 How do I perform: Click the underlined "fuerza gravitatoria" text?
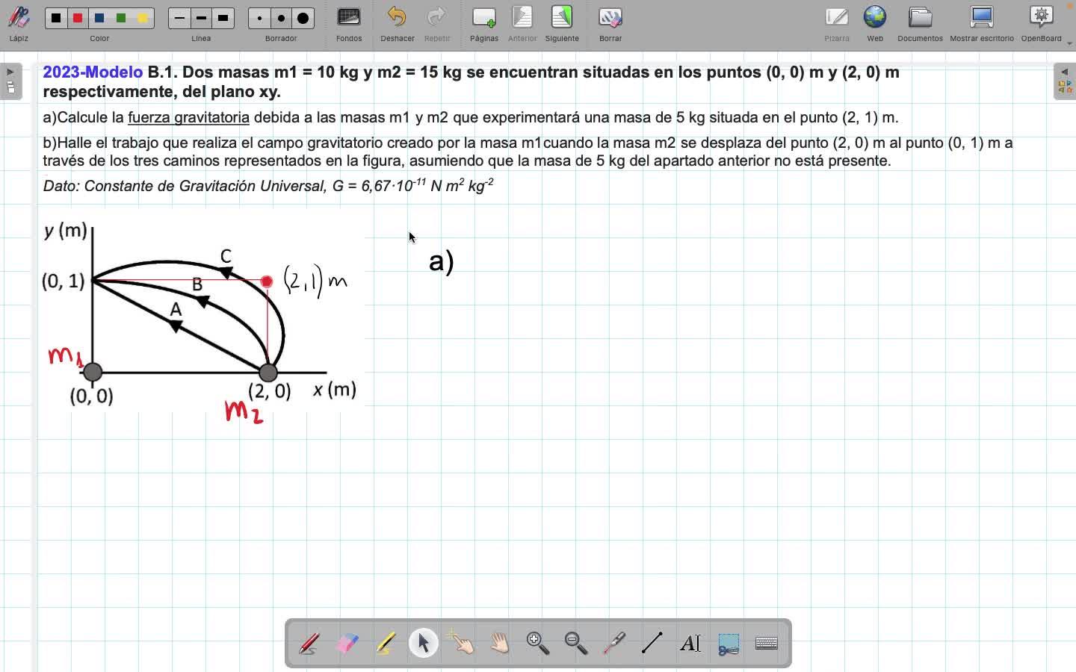coord(188,117)
